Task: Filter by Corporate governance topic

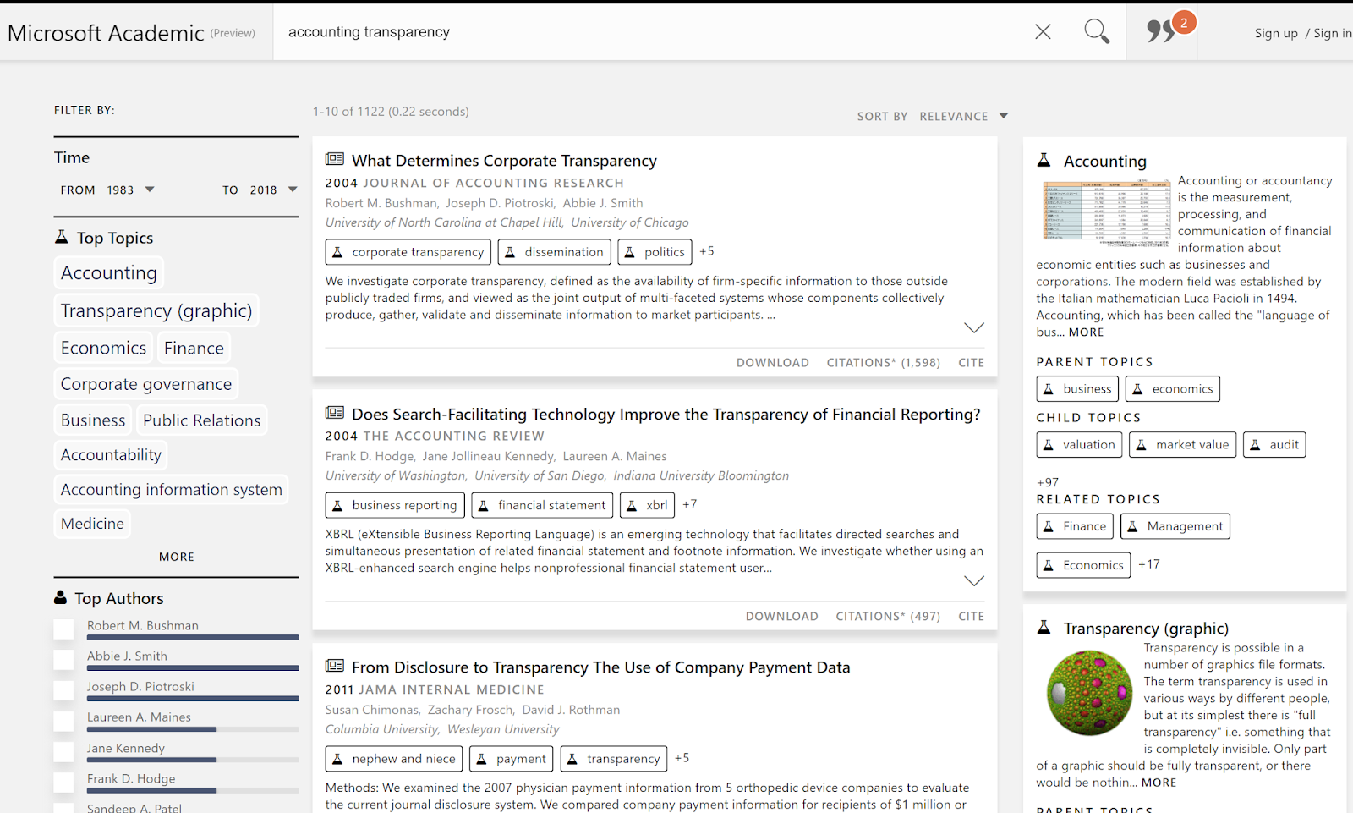Action: click(146, 384)
